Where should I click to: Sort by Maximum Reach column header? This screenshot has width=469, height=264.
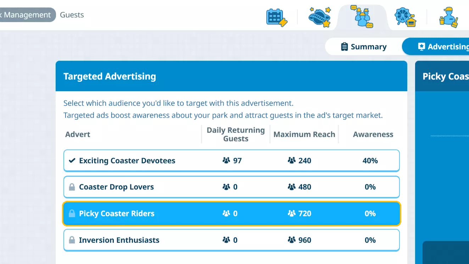pyautogui.click(x=304, y=134)
